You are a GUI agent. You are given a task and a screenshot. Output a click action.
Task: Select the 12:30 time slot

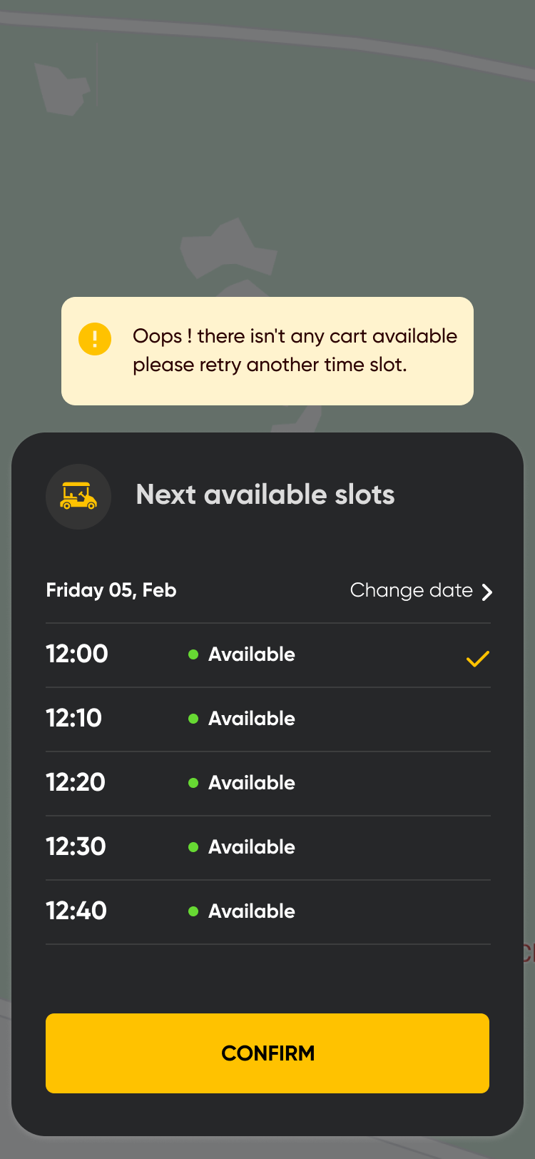pyautogui.click(x=76, y=847)
